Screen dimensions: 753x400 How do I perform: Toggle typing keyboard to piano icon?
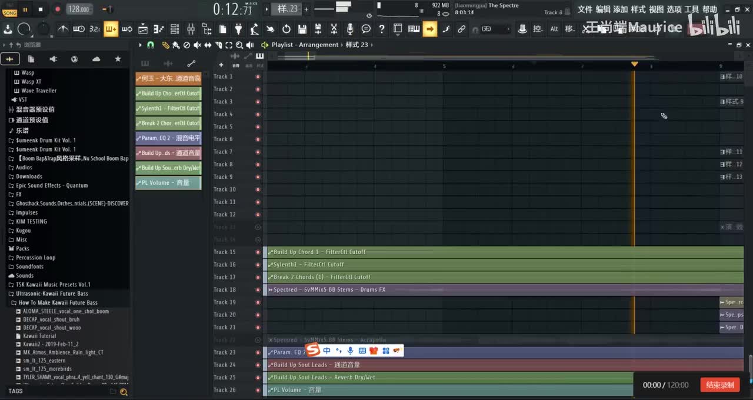pos(414,29)
